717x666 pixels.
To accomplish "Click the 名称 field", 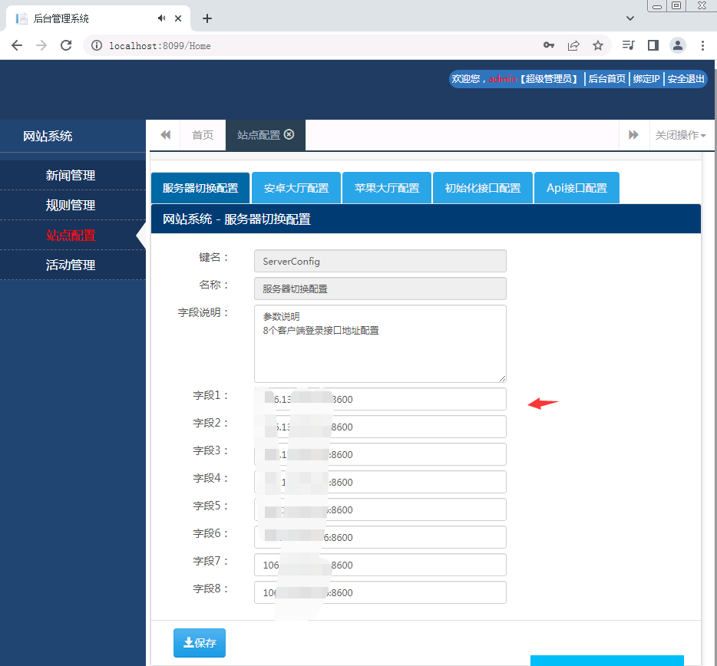I will [380, 288].
